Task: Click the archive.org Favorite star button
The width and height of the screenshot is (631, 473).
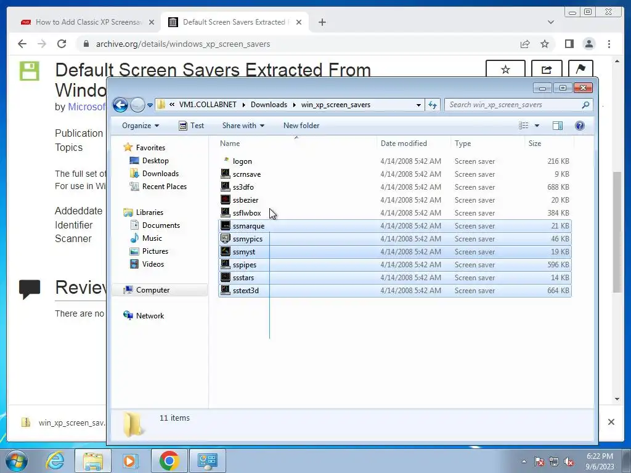Action: [x=505, y=69]
